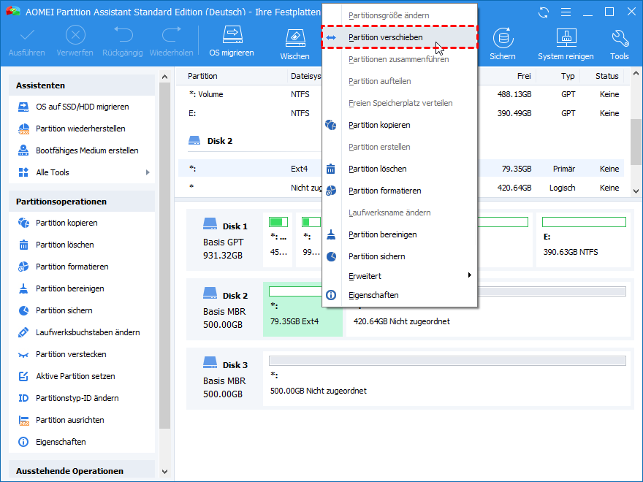Viewport: 643px width, 482px height.
Task: Click the refresh icon in title bar
Action: [x=544, y=12]
